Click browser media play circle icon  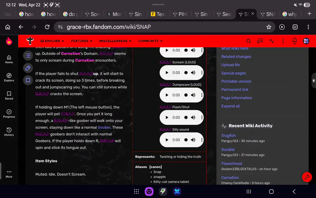tap(282, 27)
